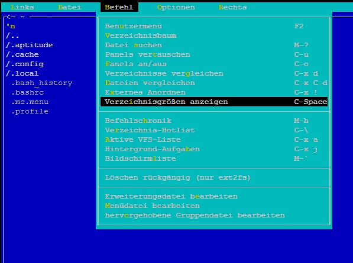The height and width of the screenshot is (263, 353).
Task: Select Dateien vergleichen
Action: tap(214, 83)
